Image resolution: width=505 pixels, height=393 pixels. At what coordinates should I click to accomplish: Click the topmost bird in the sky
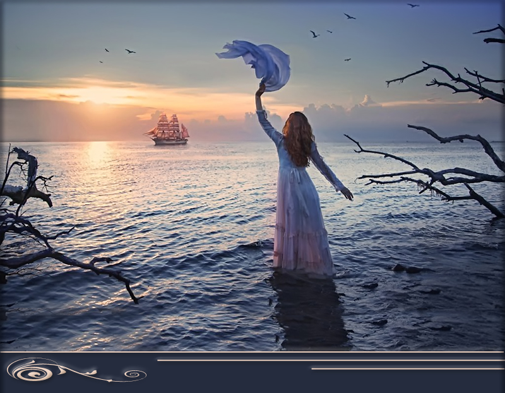pyautogui.click(x=412, y=6)
